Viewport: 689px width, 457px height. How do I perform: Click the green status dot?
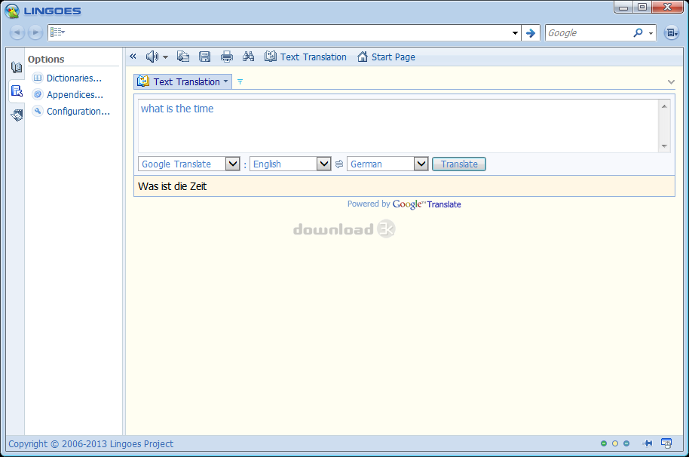604,443
